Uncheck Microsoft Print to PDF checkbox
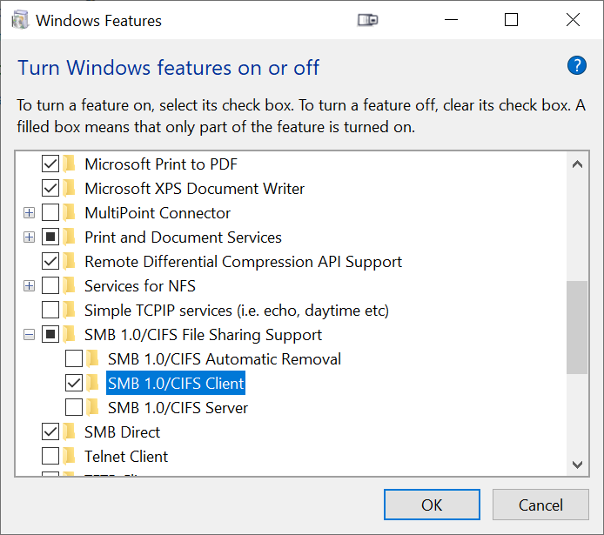 [50, 164]
